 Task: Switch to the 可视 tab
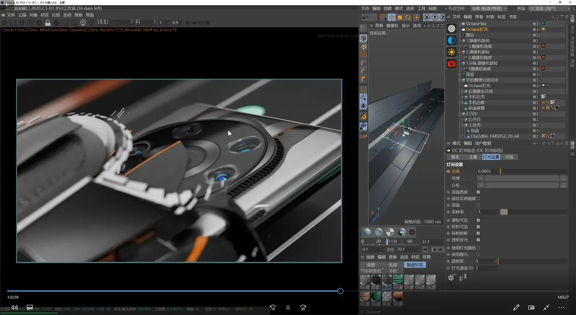pos(509,157)
